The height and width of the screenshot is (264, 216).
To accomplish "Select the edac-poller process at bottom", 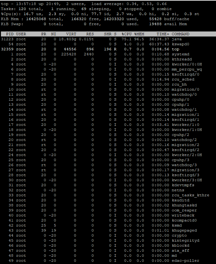I will pos(185,261).
